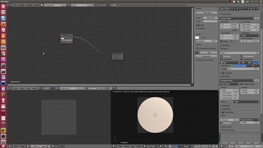Adjust the film Exposure slider
The height and width of the screenshot is (148, 263).
[x=229, y=120]
